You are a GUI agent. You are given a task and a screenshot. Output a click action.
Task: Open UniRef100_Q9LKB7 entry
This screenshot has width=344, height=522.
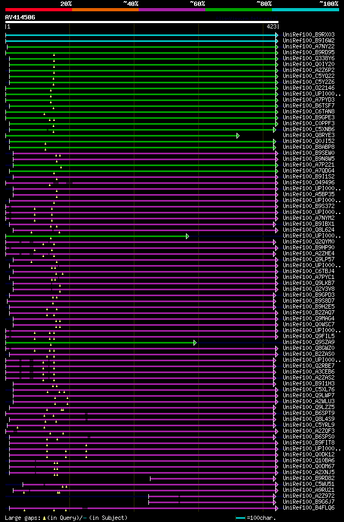(x=309, y=283)
